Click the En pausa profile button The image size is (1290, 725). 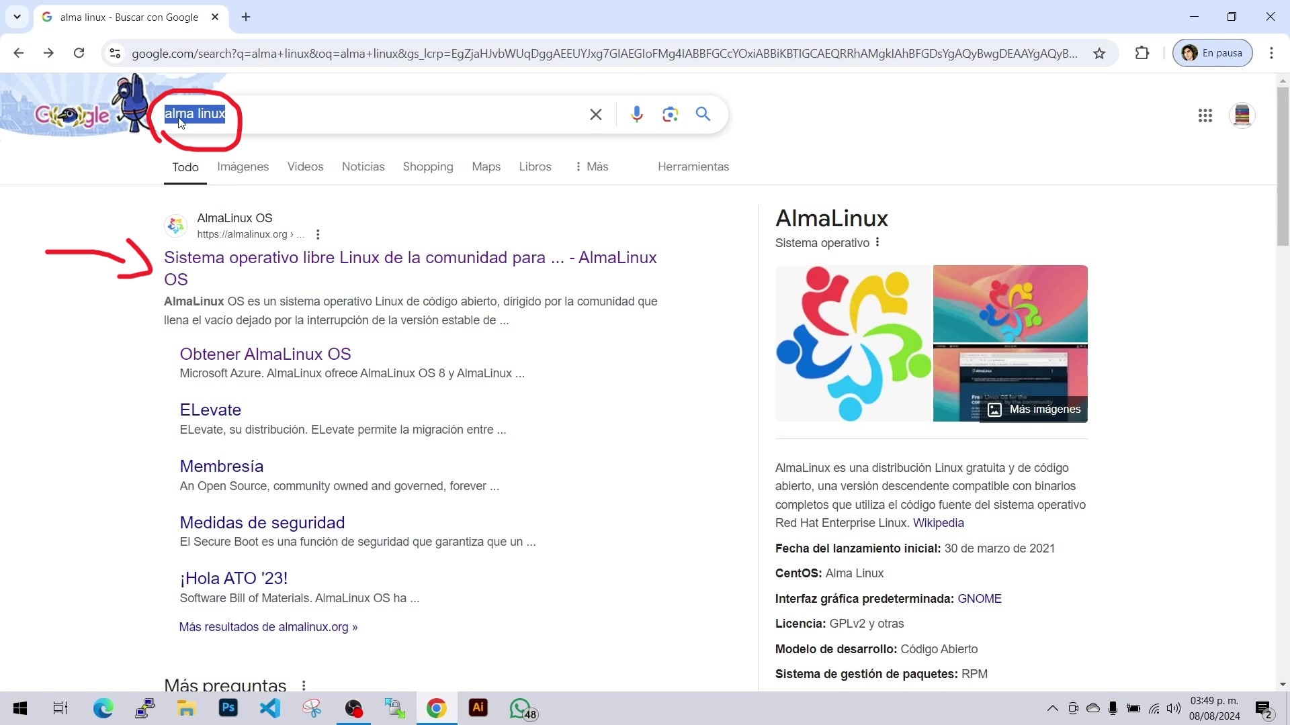pyautogui.click(x=1212, y=53)
